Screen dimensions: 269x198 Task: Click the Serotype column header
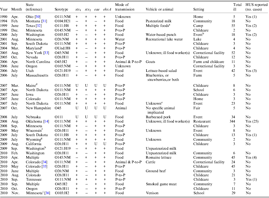pos(61,9)
